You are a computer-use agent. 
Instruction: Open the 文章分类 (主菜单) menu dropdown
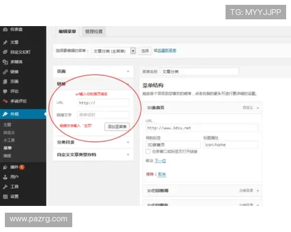click(x=114, y=51)
